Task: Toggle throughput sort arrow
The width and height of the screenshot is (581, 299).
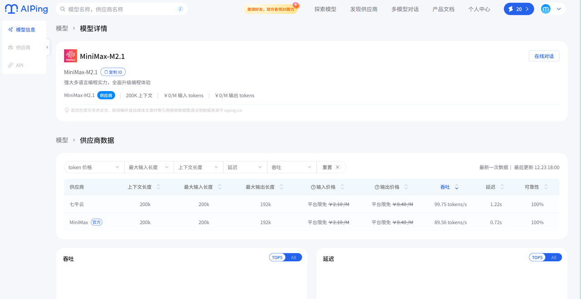Action: coord(457,187)
